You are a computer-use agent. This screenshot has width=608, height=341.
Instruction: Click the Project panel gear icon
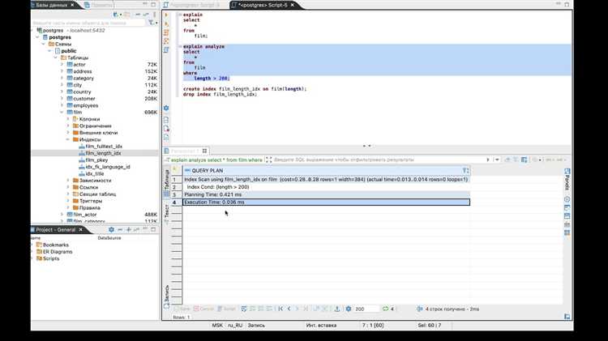tap(112, 229)
